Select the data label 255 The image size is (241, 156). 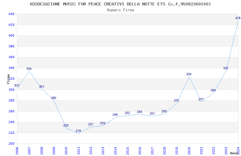coord(164,111)
